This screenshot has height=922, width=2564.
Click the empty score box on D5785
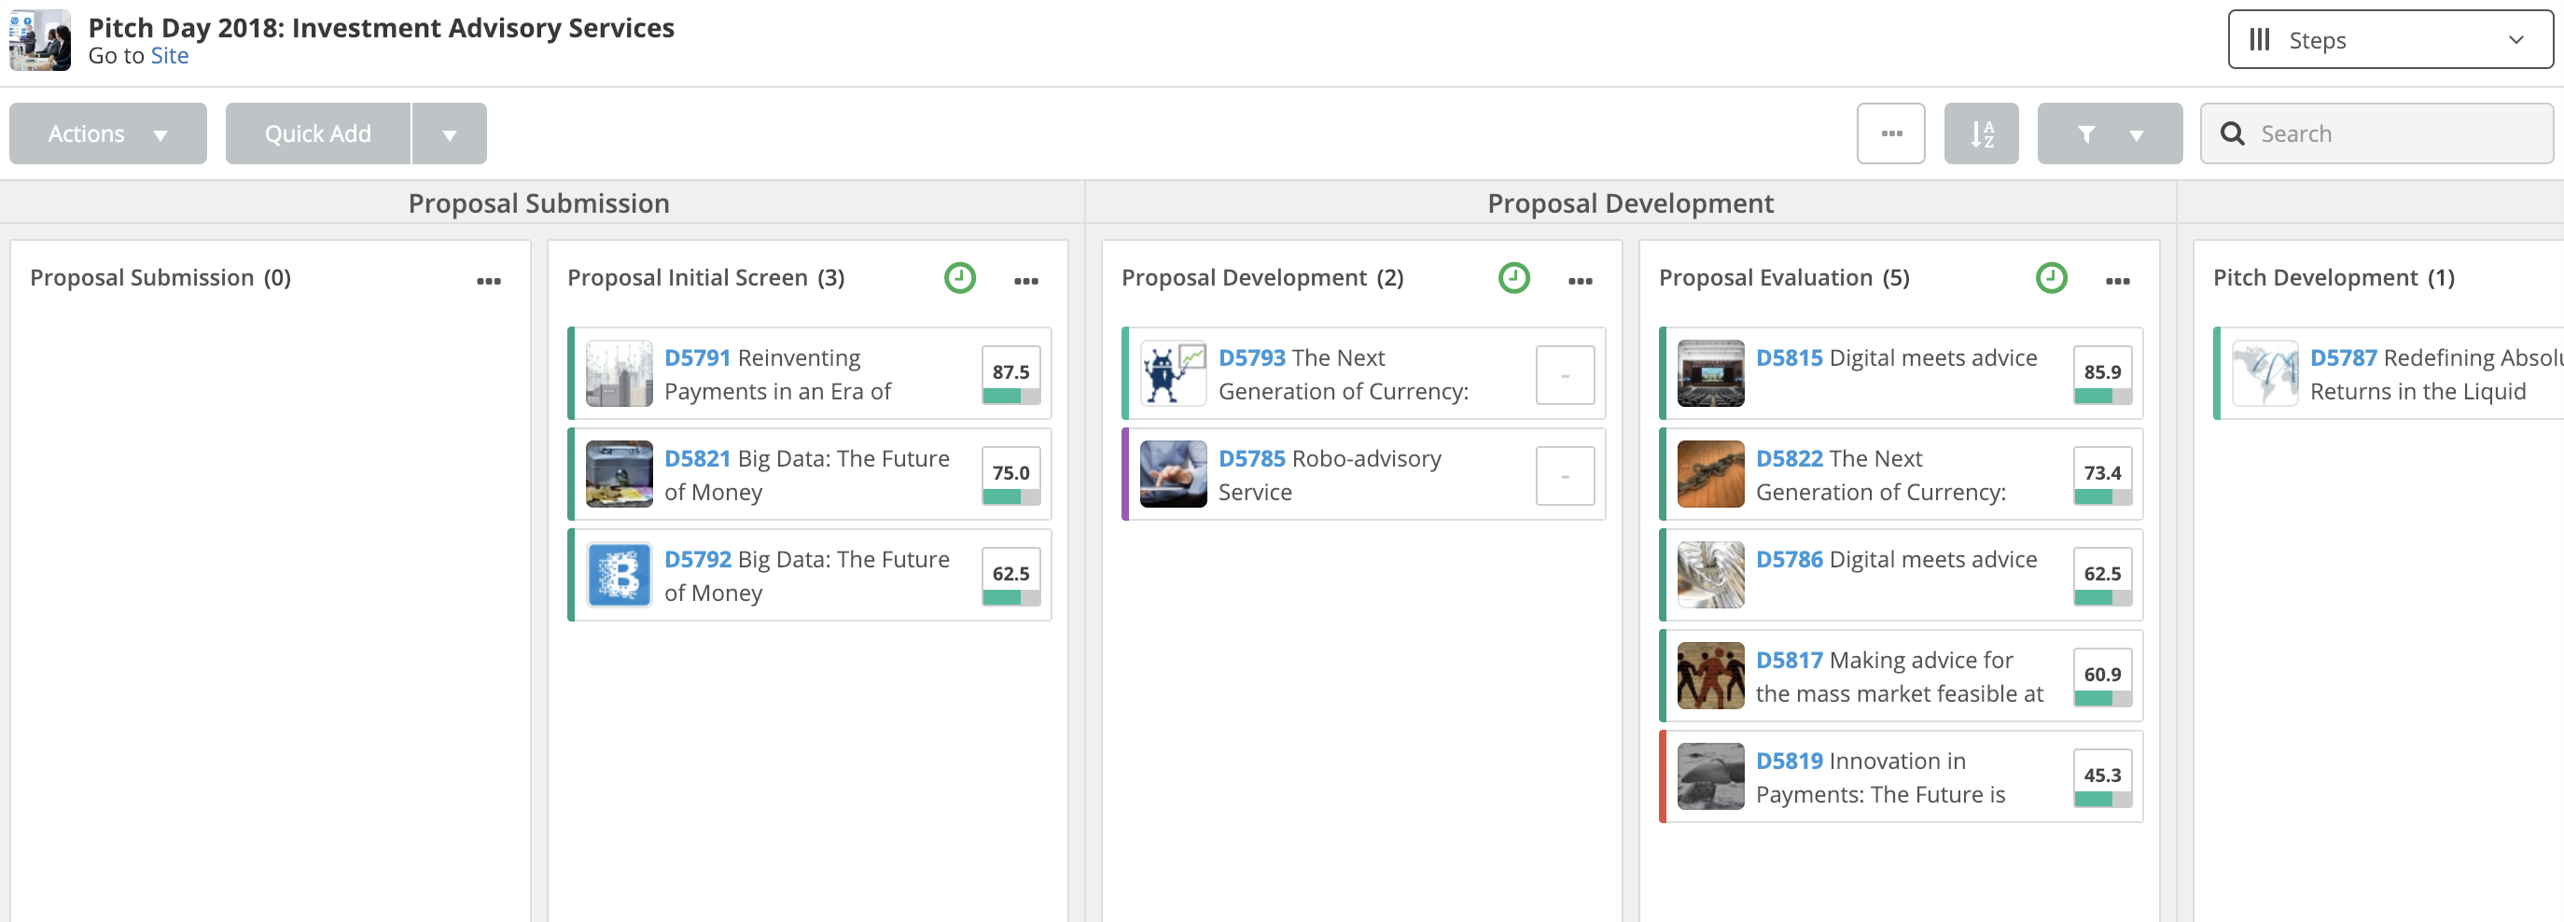(1565, 475)
